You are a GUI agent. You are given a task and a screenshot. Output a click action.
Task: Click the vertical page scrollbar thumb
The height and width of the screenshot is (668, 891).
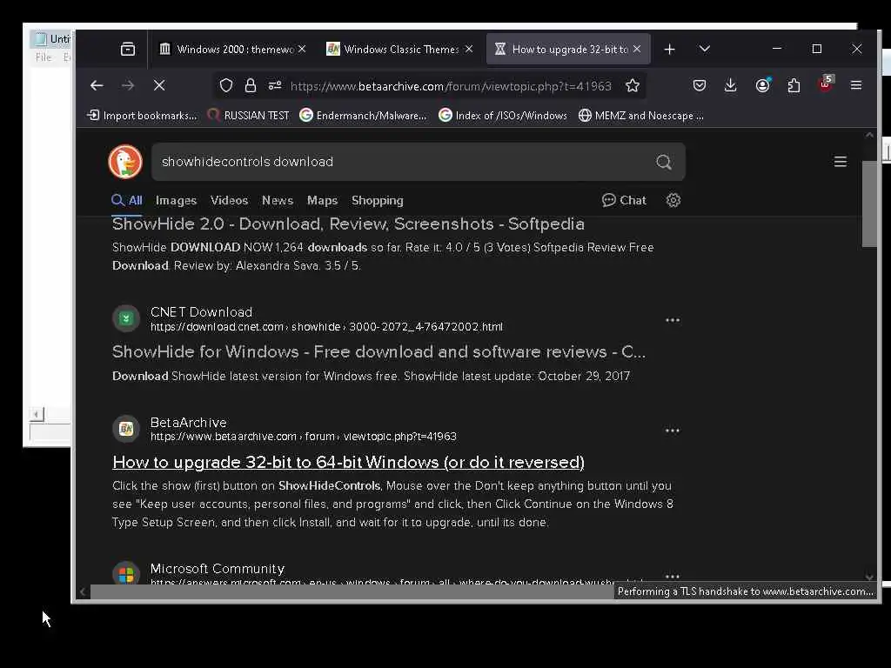(869, 204)
